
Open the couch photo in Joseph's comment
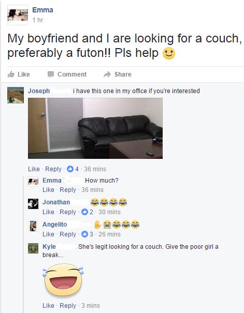[x=95, y=128]
